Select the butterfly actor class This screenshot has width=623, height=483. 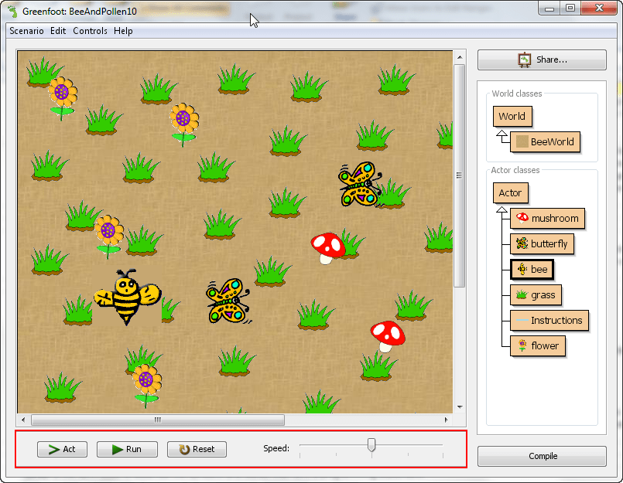542,244
